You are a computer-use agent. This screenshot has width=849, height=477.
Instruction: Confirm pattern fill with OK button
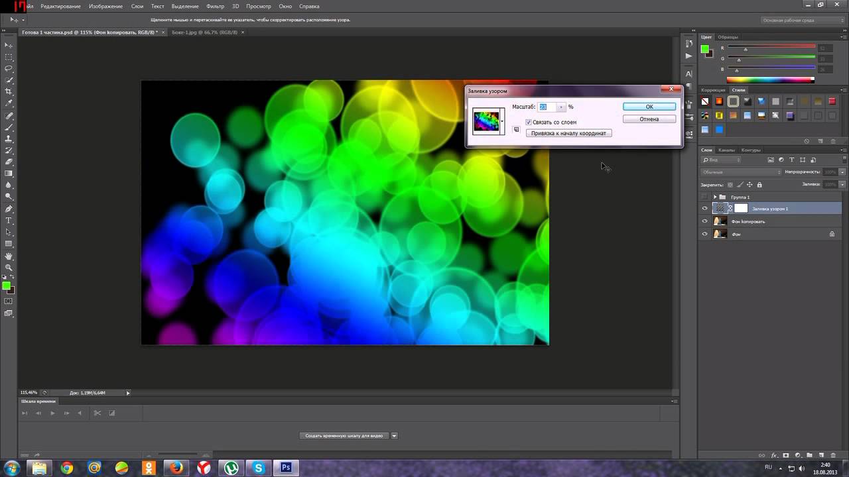(x=649, y=107)
